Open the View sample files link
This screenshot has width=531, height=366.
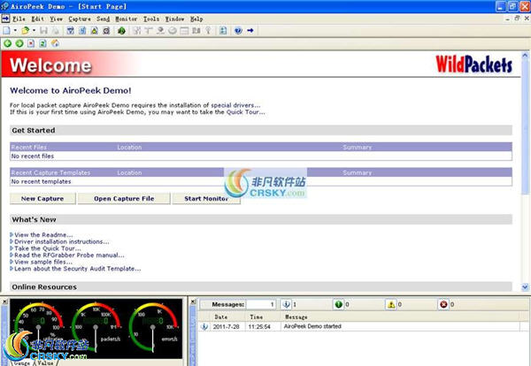tap(43, 262)
